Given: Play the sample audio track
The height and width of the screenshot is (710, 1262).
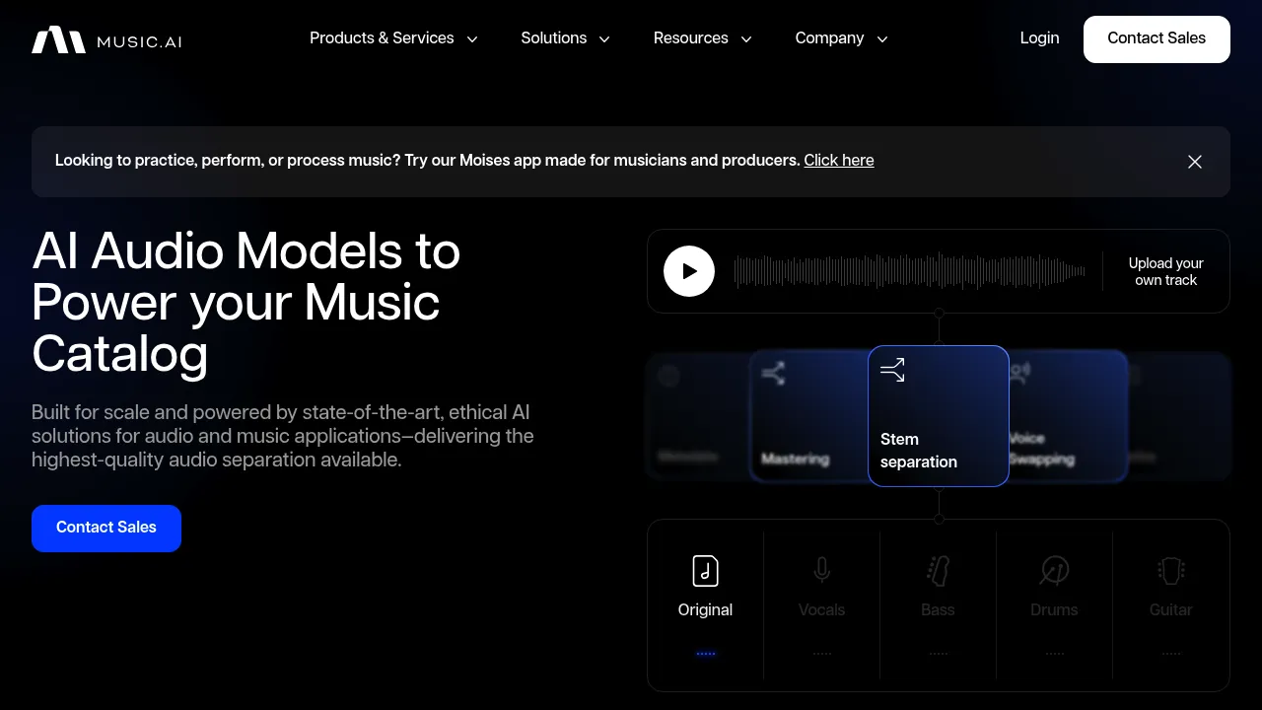Looking at the screenshot, I should pos(689,271).
